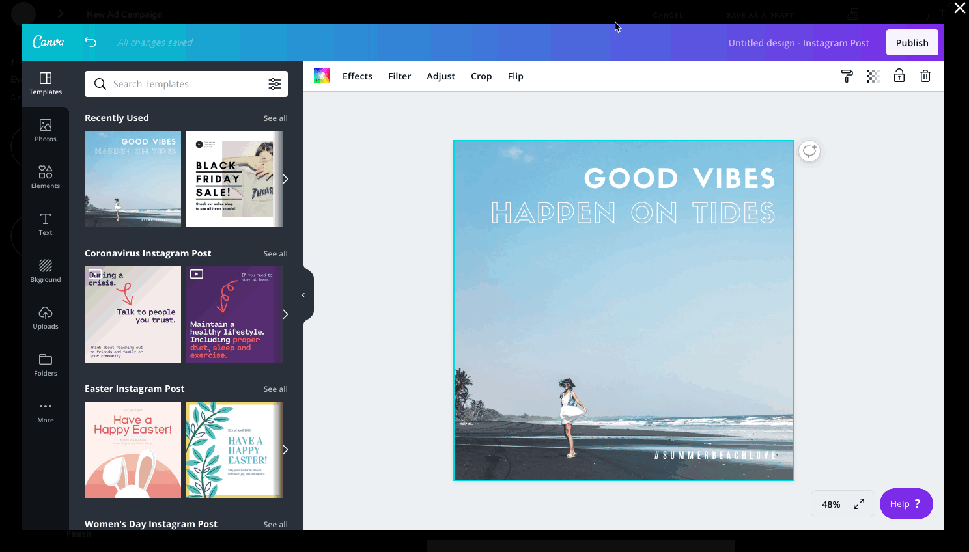Open the Effects menu
This screenshot has height=552, width=969.
358,76
